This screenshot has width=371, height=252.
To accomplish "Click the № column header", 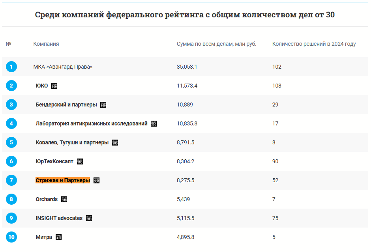I will pos(9,44).
